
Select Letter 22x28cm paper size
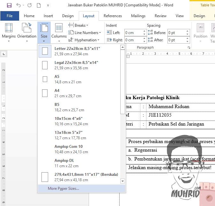(79, 51)
